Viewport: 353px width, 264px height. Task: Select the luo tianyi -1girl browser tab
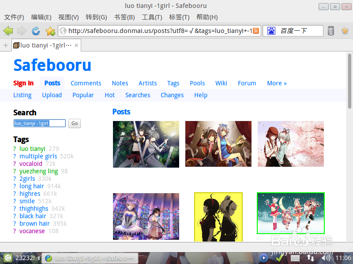pos(46,45)
